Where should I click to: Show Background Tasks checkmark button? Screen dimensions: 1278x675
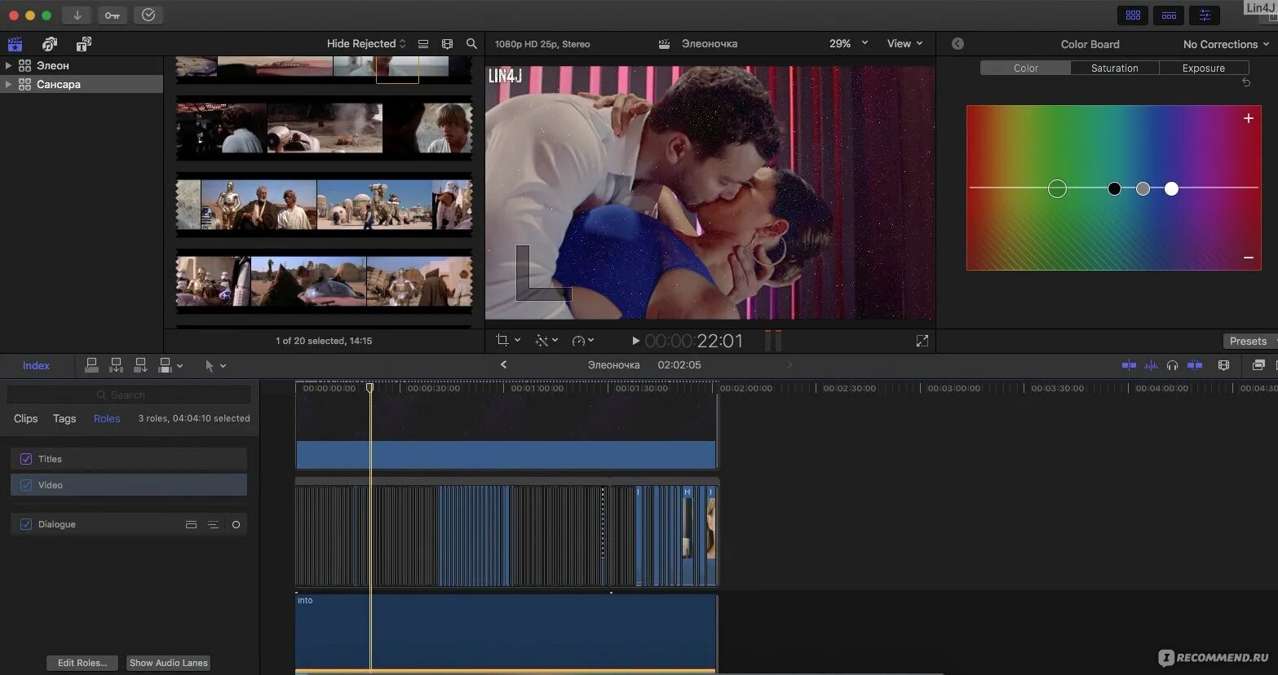point(148,15)
